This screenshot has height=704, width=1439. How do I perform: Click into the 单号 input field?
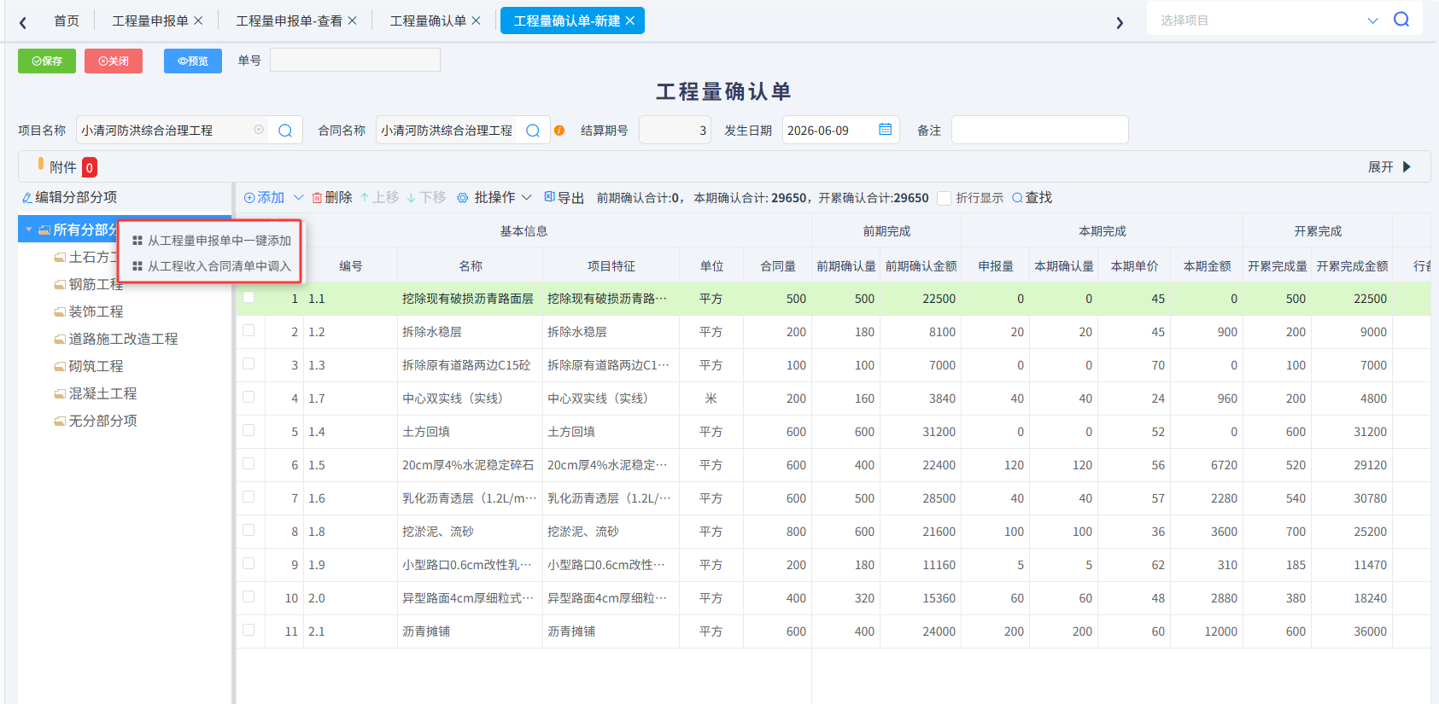[x=355, y=60]
